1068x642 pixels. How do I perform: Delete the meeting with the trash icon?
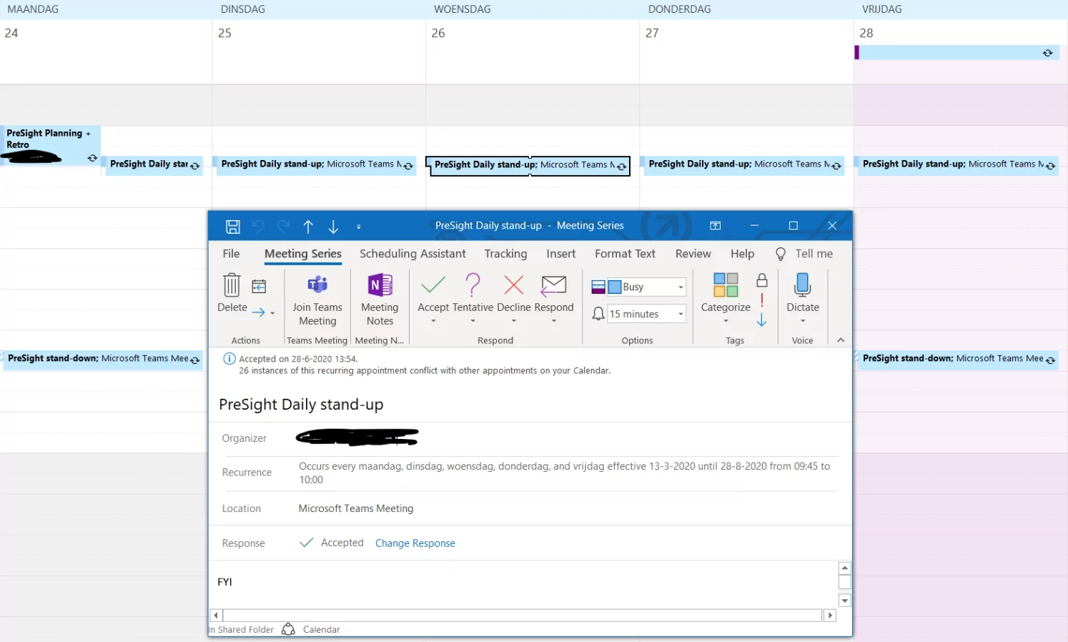coord(232,285)
